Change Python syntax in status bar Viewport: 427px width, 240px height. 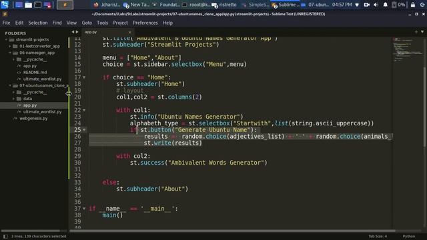tap(409, 237)
